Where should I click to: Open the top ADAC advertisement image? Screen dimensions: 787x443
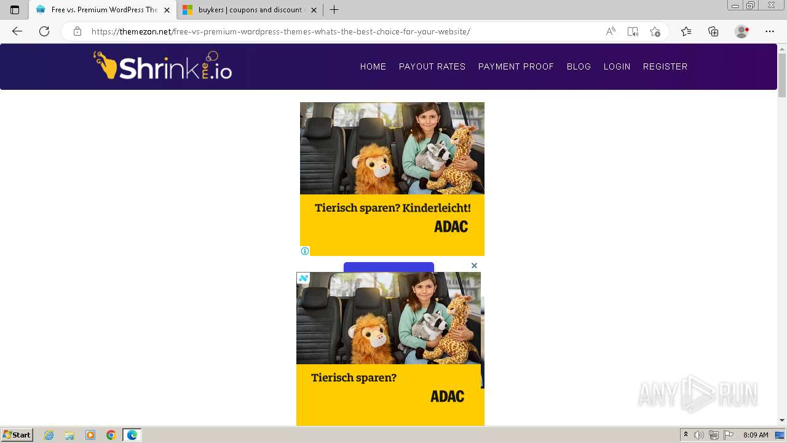392,178
